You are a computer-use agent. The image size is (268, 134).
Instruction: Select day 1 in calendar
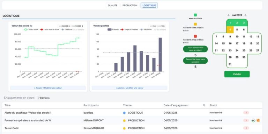coord(230,23)
